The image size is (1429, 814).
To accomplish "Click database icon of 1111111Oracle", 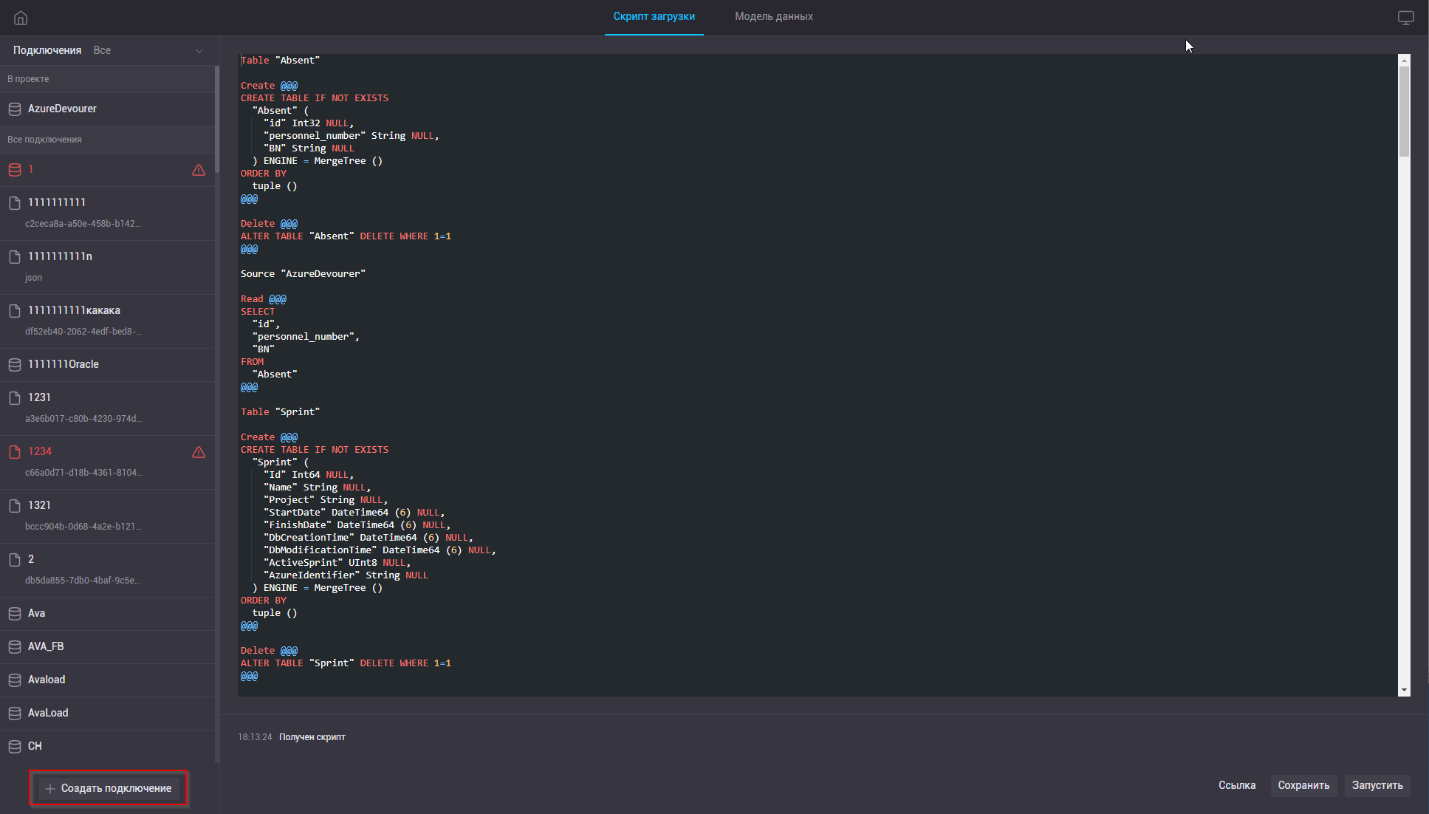I will click(x=15, y=365).
